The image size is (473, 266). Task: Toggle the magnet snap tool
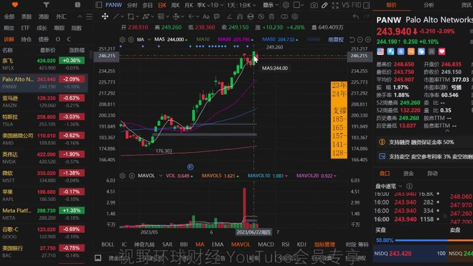[240, 16]
